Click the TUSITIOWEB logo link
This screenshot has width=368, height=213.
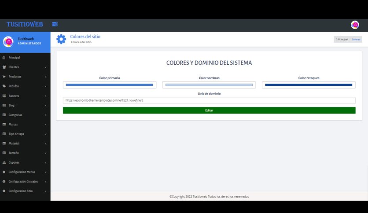click(x=25, y=24)
